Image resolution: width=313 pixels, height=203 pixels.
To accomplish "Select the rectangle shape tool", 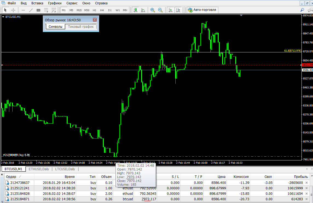I will click(x=39, y=10).
